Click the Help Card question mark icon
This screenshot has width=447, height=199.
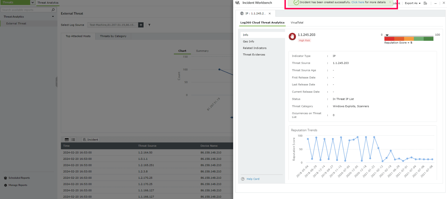click(243, 179)
